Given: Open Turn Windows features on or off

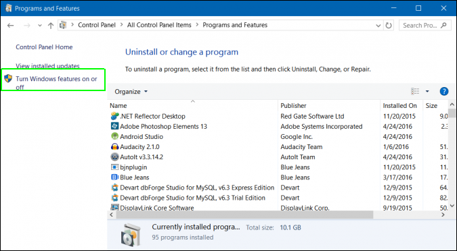Looking at the screenshot, I should click(x=56, y=83).
